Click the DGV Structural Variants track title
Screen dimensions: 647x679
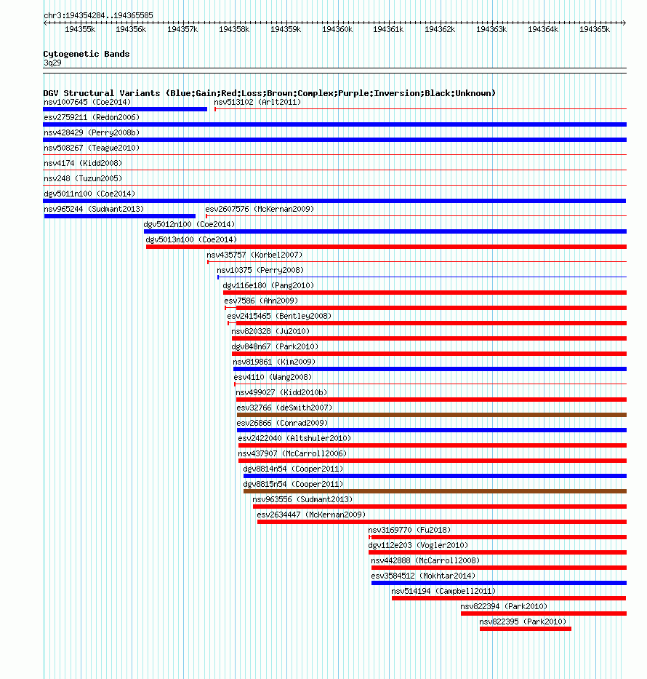tap(269, 93)
